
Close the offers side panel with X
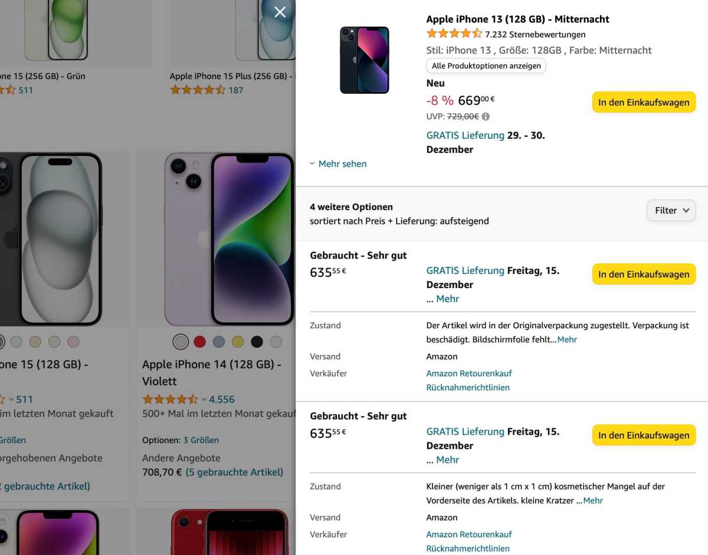coord(280,12)
